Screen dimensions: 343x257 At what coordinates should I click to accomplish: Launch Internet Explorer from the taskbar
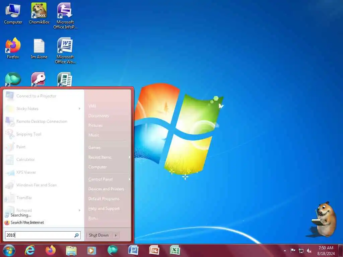(x=30, y=250)
